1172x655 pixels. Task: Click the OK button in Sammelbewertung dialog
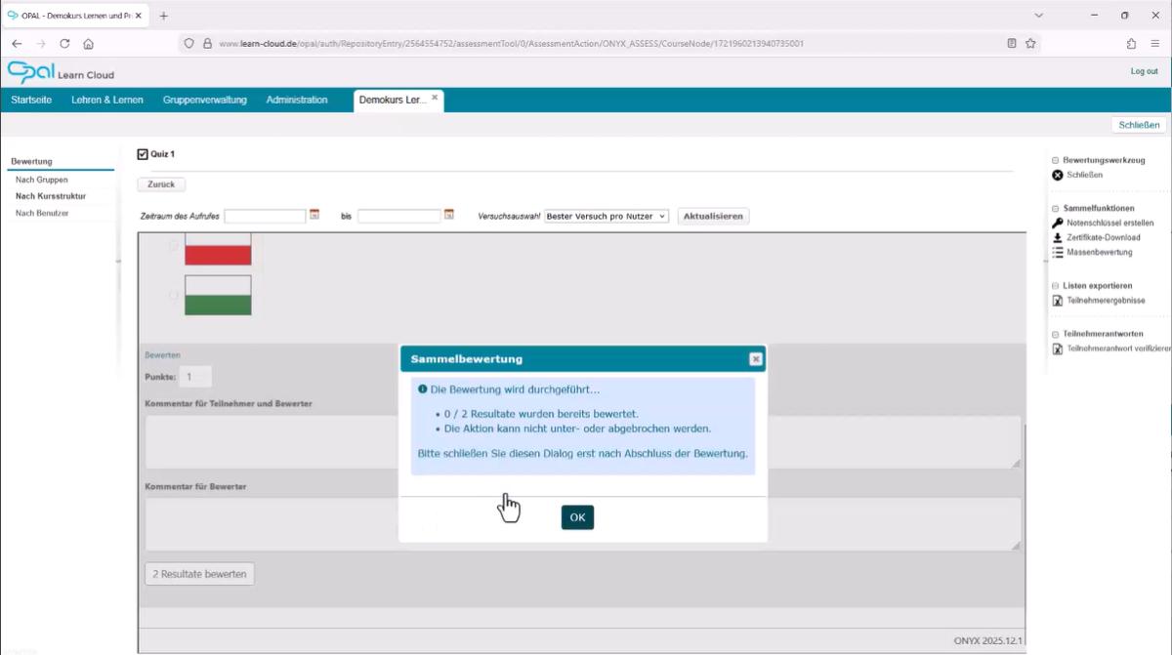577,517
